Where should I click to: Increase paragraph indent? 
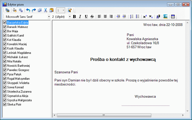pyautogui.click(x=124, y=17)
